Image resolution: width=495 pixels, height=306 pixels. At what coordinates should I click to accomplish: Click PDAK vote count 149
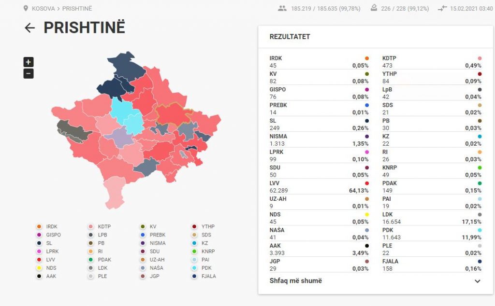pos(387,191)
